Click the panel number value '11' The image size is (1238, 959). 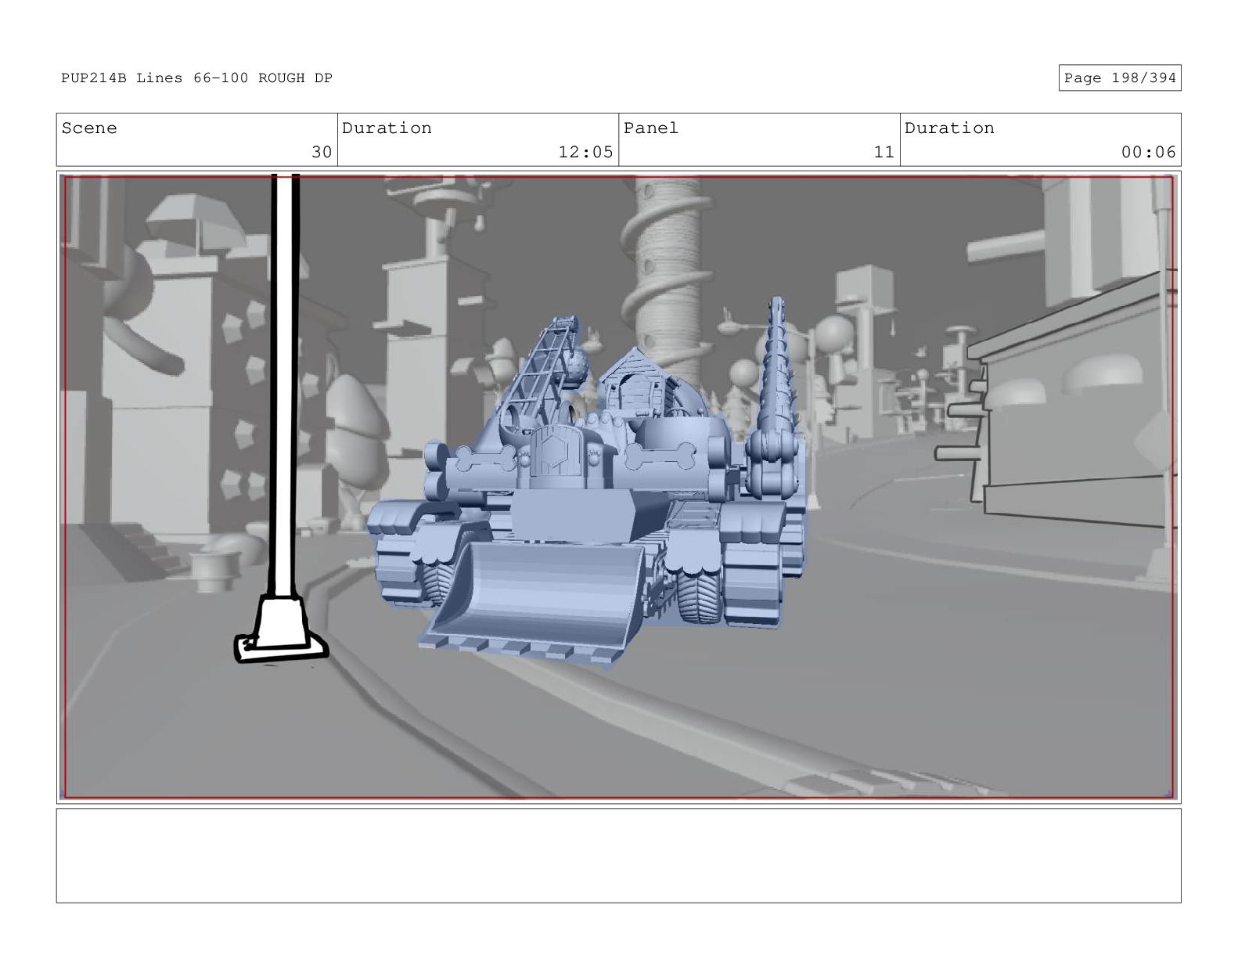point(884,152)
